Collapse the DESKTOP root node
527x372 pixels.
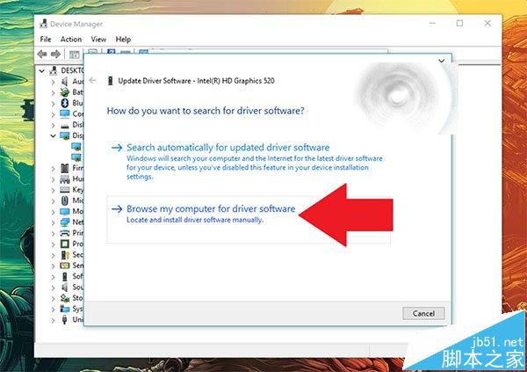coord(41,70)
